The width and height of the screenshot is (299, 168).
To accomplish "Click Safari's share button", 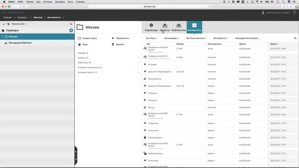I will [x=284, y=7].
